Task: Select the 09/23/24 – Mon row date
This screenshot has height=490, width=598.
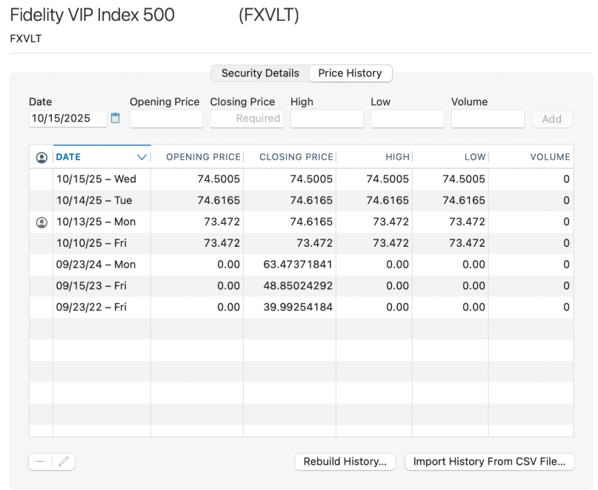Action: 96,265
